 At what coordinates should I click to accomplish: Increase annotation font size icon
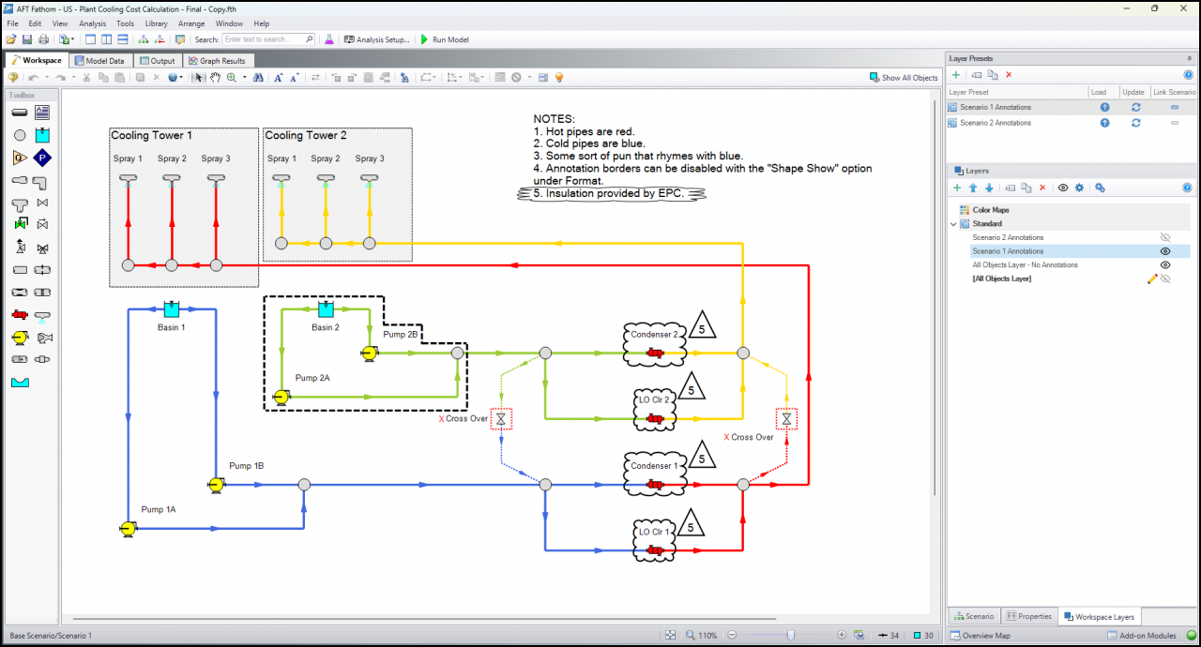(x=279, y=78)
